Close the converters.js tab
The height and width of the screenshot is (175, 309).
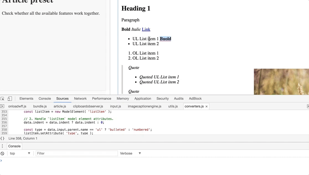207,106
